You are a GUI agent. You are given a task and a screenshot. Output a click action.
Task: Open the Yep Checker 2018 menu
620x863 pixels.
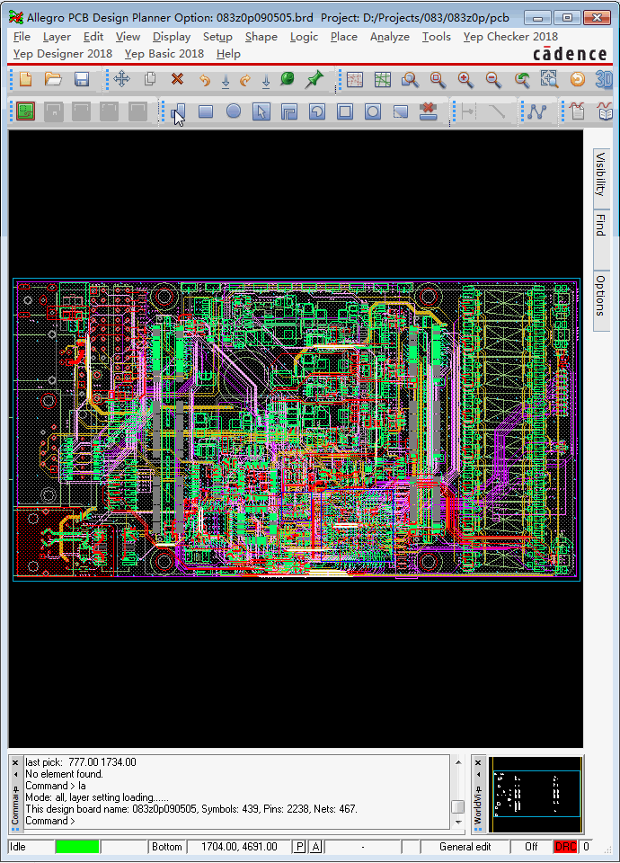(x=510, y=37)
